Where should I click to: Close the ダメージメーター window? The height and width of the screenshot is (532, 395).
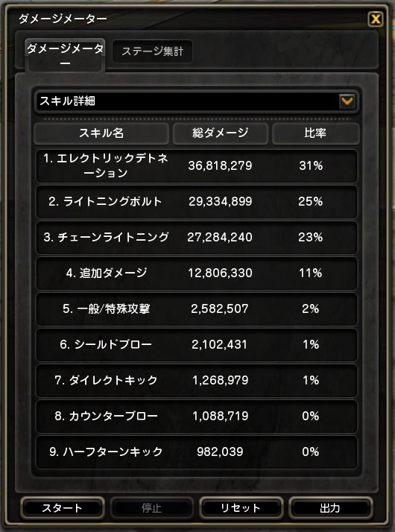point(376,19)
